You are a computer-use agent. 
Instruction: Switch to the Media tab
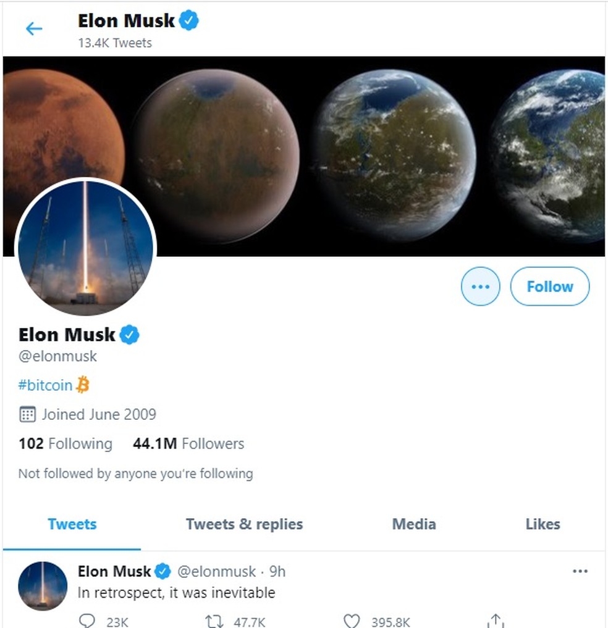click(x=413, y=524)
